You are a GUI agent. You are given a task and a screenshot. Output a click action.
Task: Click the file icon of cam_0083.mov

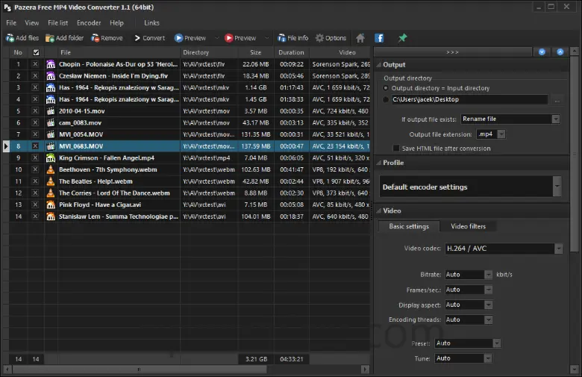51,123
